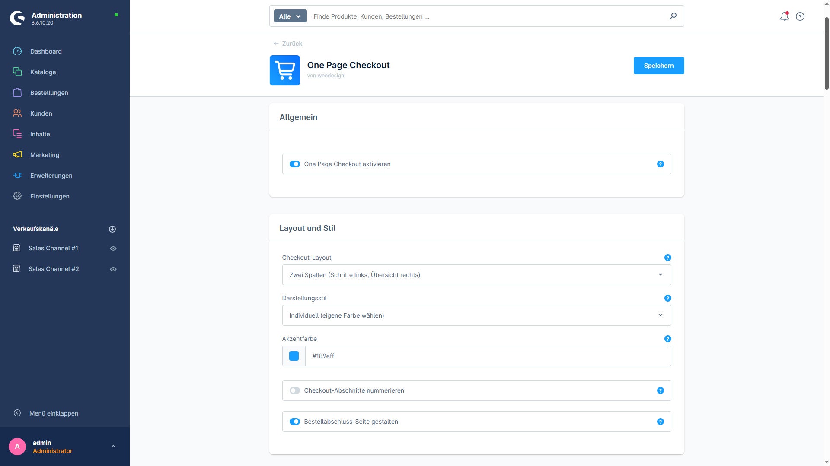Click the Sales Channel #1 storefront icon
This screenshot has height=466, width=830.
click(16, 248)
